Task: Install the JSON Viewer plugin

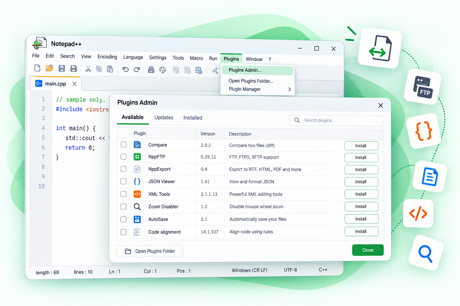Action: tap(361, 182)
